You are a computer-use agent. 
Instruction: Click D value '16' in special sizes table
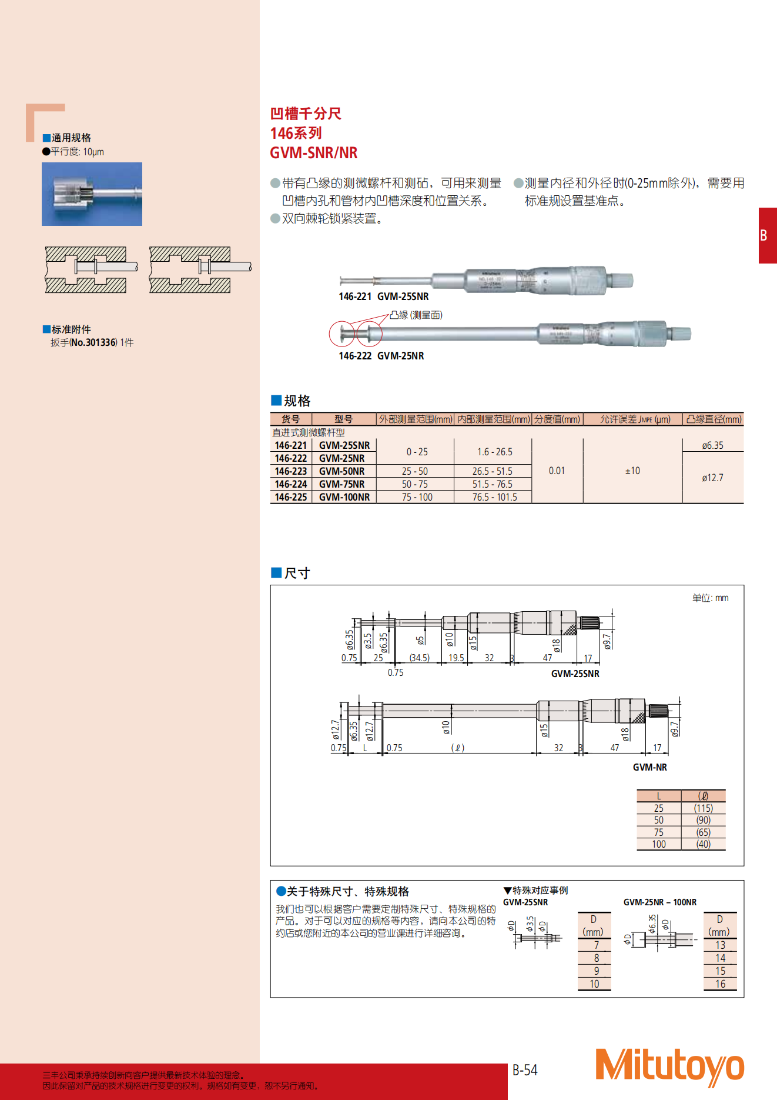pos(721,984)
